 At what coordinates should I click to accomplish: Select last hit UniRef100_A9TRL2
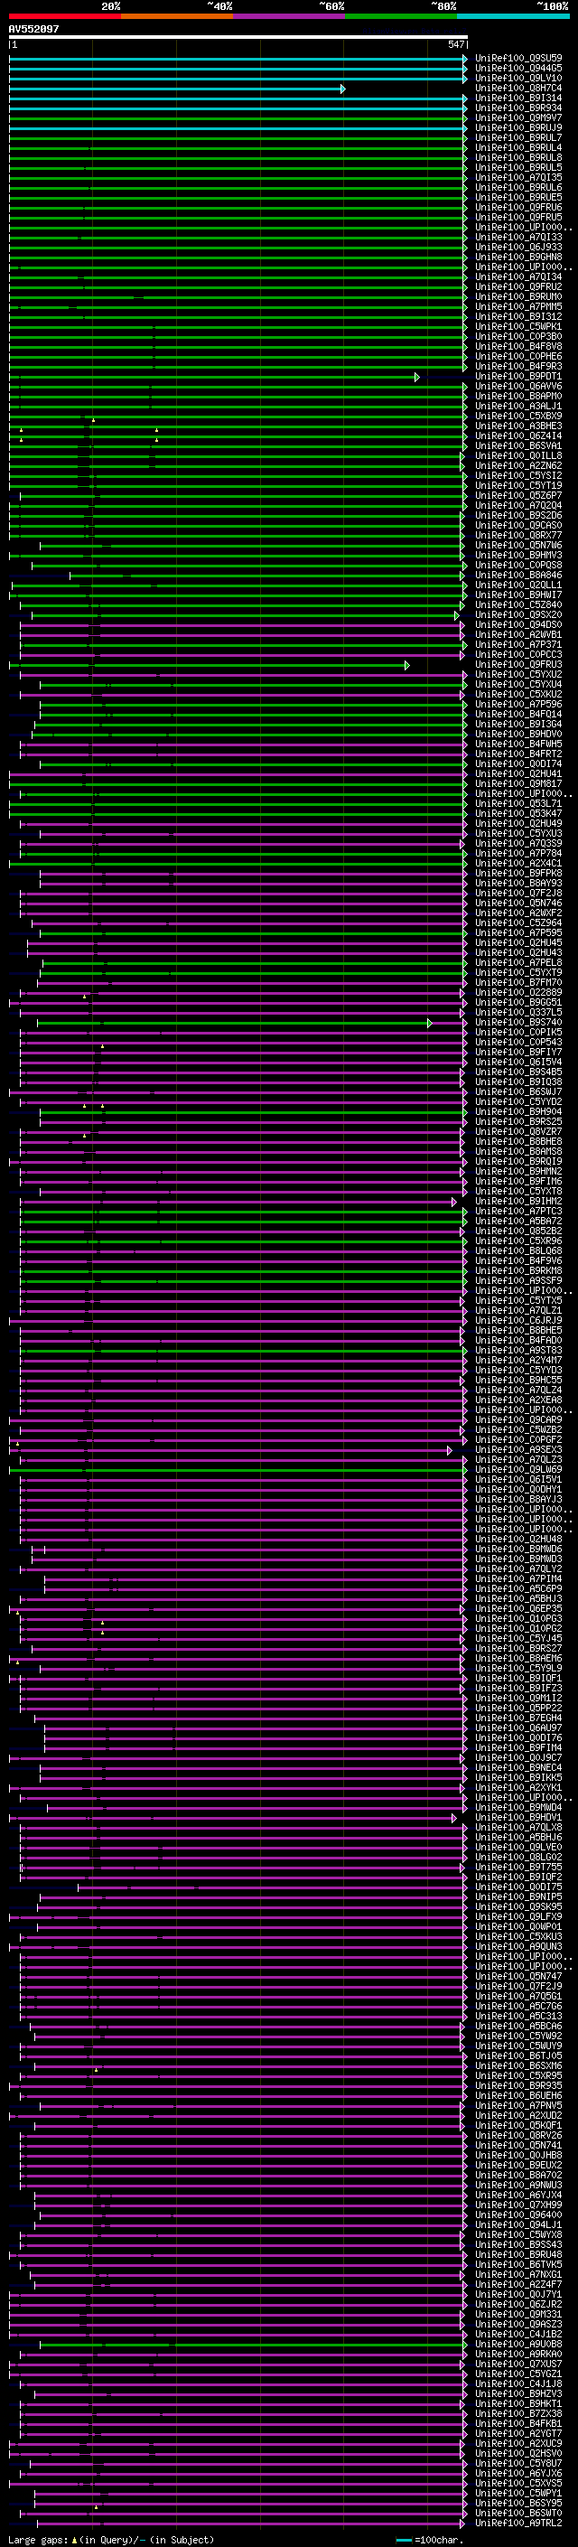click(x=518, y=2524)
